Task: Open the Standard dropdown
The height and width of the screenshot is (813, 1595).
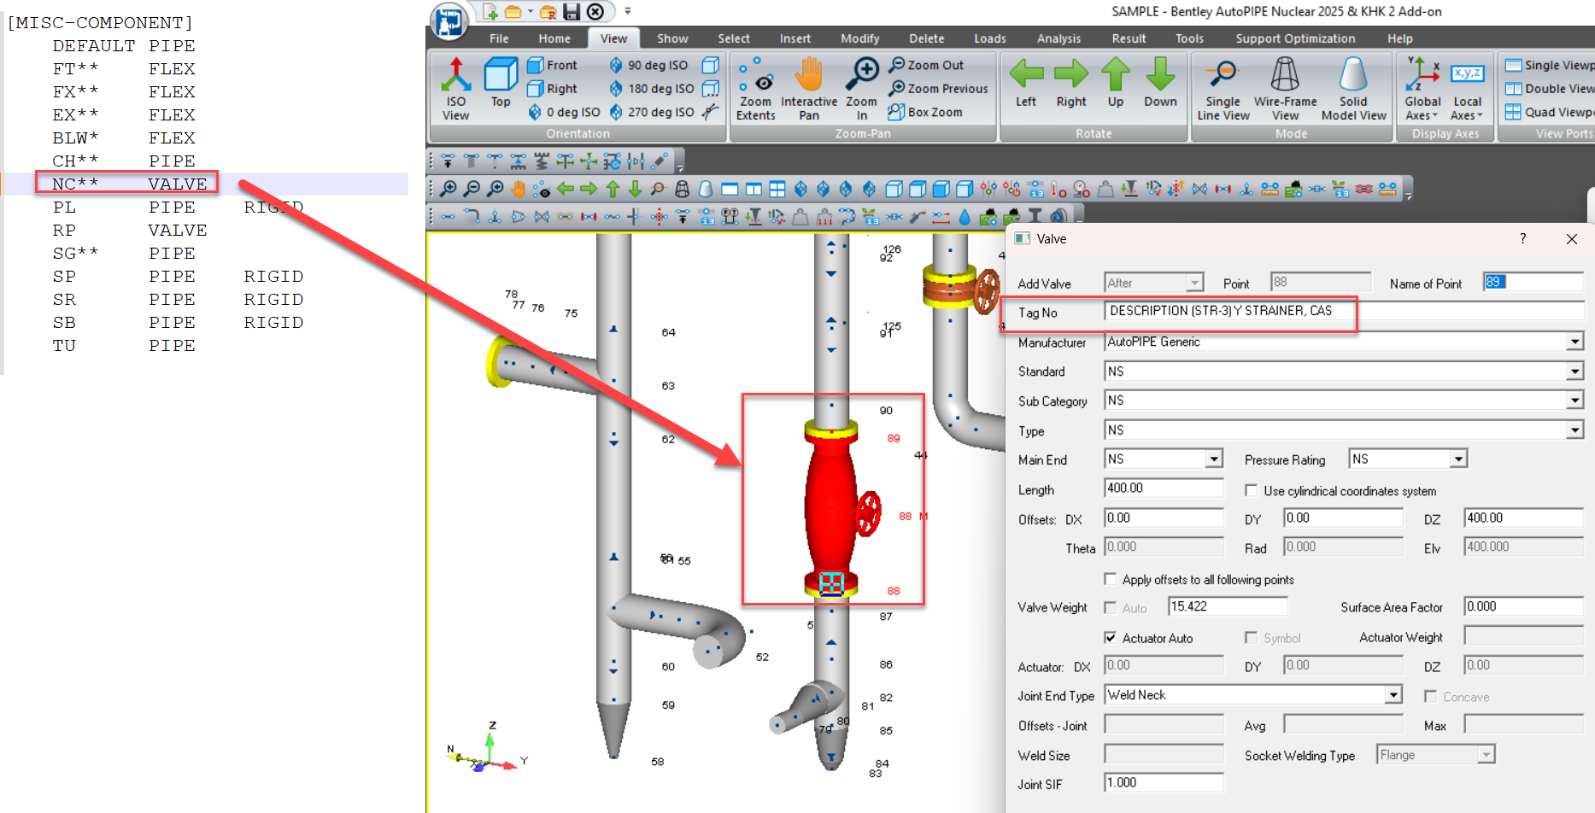Action: (1574, 371)
